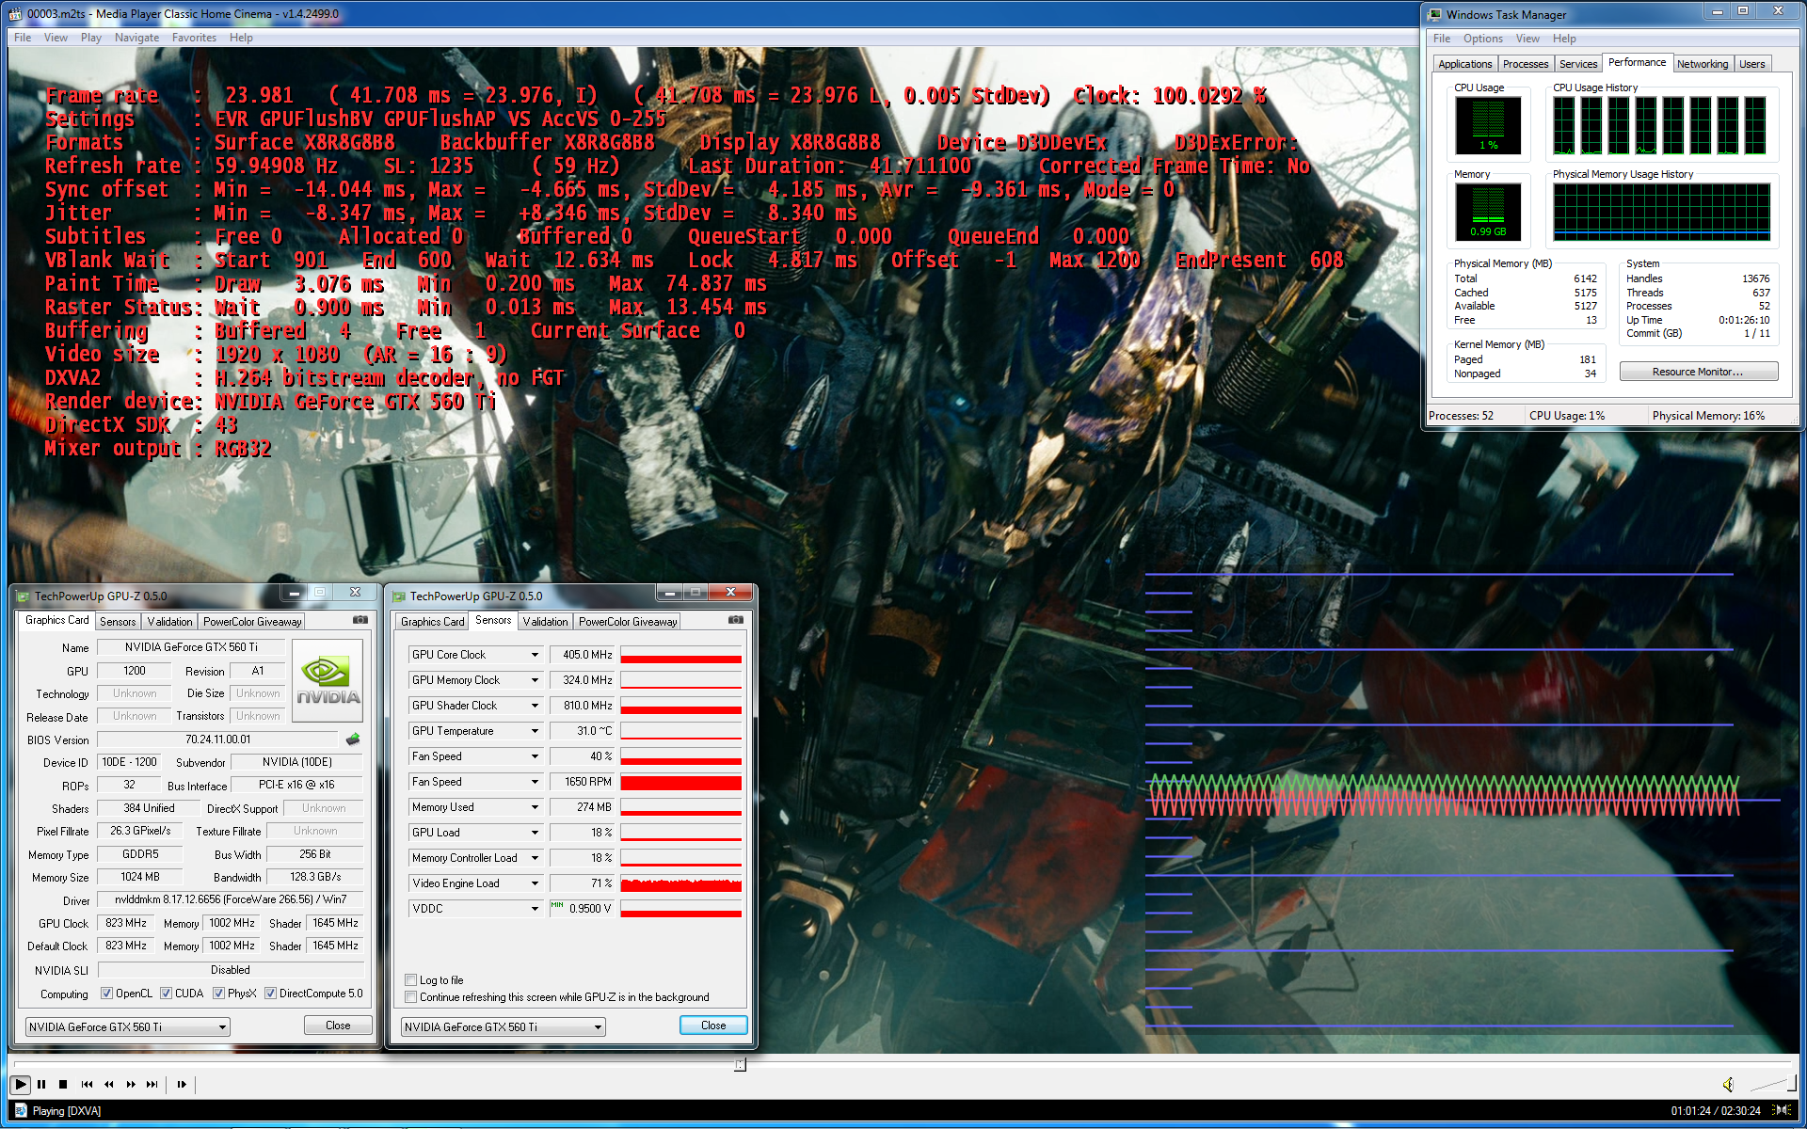Viewport: 1807px width, 1129px height.
Task: Toggle the CUDA checkbox
Action: coord(167,993)
